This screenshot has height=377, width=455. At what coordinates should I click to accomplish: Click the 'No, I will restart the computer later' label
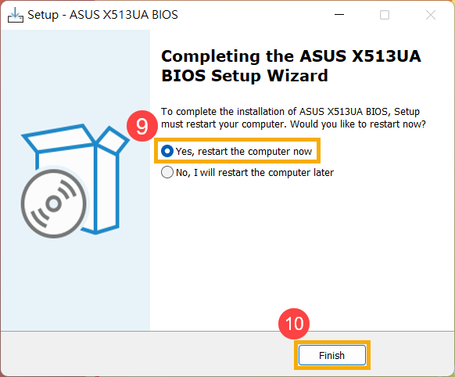tap(255, 173)
